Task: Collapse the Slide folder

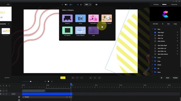Action: coord(152,29)
